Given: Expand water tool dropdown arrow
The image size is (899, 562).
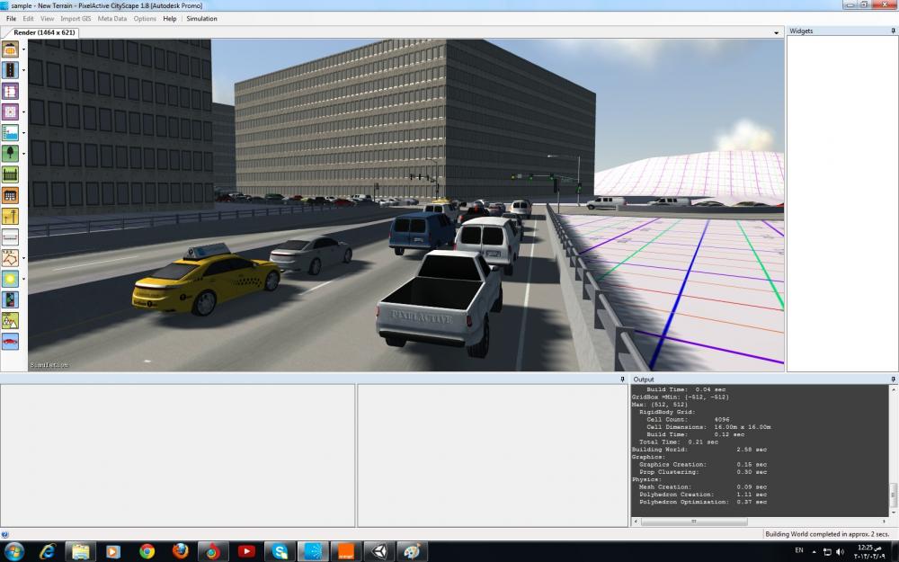Looking at the screenshot, I should tap(23, 132).
